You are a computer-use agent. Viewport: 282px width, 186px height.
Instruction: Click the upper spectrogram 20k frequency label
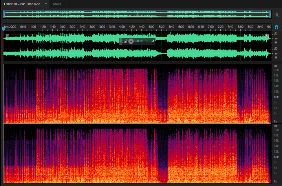[x=276, y=70]
